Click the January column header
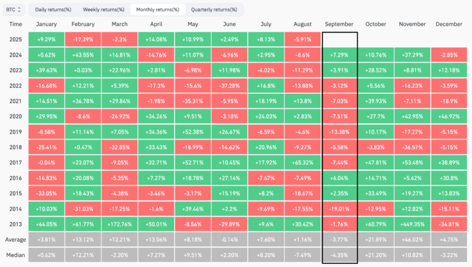This screenshot has height=267, width=472. coord(47,24)
